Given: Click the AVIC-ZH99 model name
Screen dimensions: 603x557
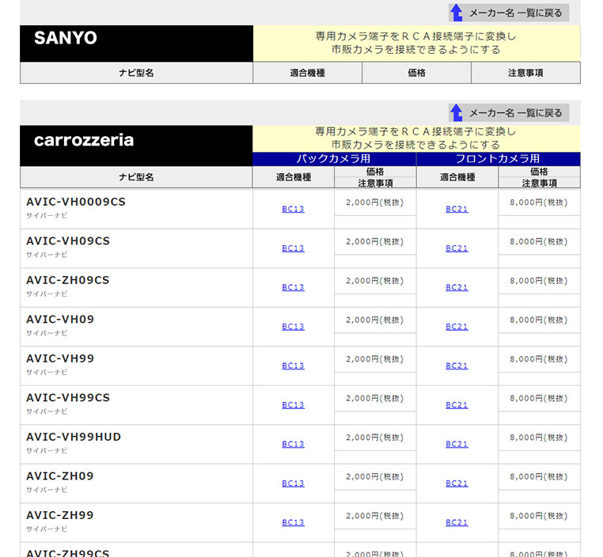Looking at the screenshot, I should point(60,516).
